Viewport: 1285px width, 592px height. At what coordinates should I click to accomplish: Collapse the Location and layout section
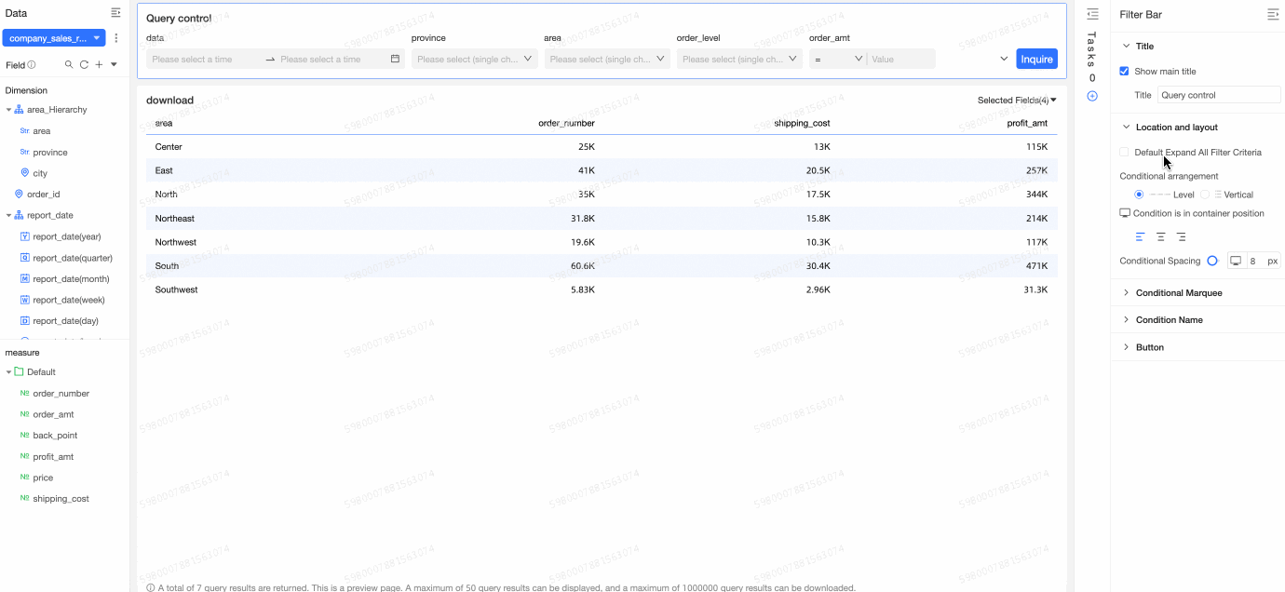[x=1127, y=127]
